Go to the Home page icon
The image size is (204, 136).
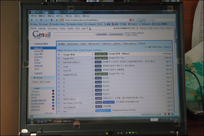[52, 20]
